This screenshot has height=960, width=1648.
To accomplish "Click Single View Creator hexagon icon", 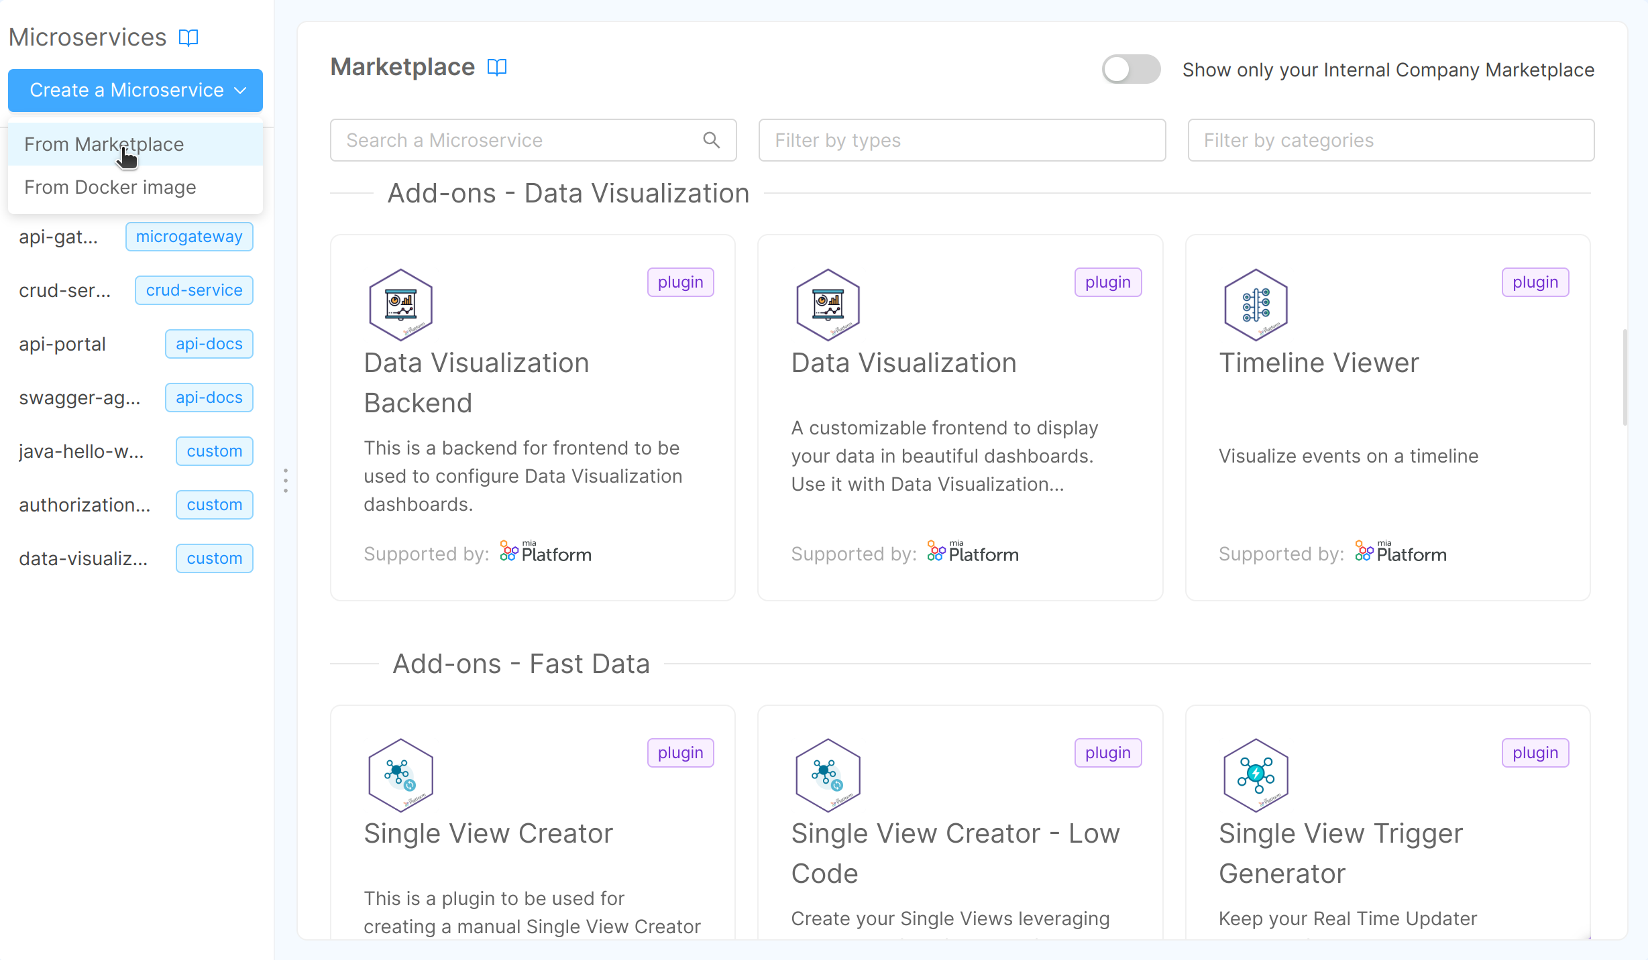I will (400, 775).
